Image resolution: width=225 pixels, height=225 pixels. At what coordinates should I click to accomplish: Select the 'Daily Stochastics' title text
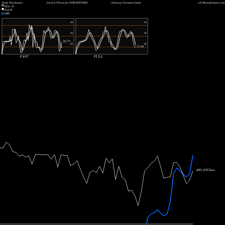pos(12,3)
